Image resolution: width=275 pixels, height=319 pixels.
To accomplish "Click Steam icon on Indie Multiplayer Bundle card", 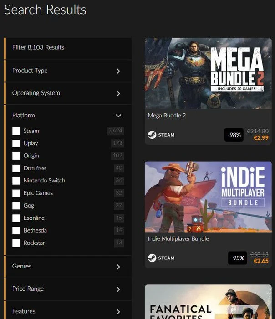I will (152, 258).
